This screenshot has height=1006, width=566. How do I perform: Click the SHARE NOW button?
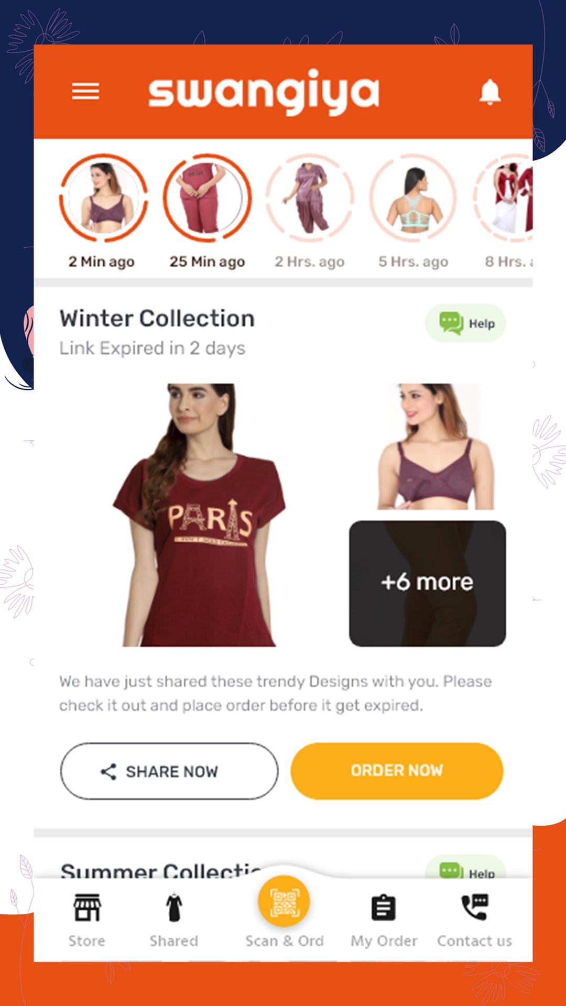click(x=169, y=771)
